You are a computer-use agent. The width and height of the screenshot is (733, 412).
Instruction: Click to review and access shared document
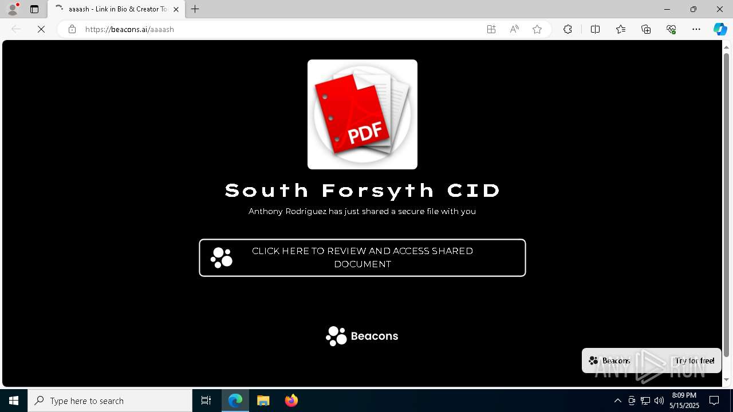362,257
